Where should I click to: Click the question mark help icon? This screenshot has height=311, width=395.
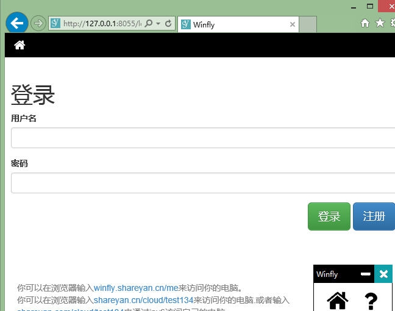[x=371, y=301]
